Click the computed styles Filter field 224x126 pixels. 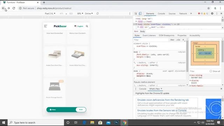point(199,71)
